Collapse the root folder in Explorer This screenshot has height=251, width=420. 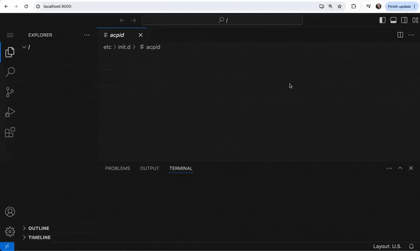tap(24, 47)
